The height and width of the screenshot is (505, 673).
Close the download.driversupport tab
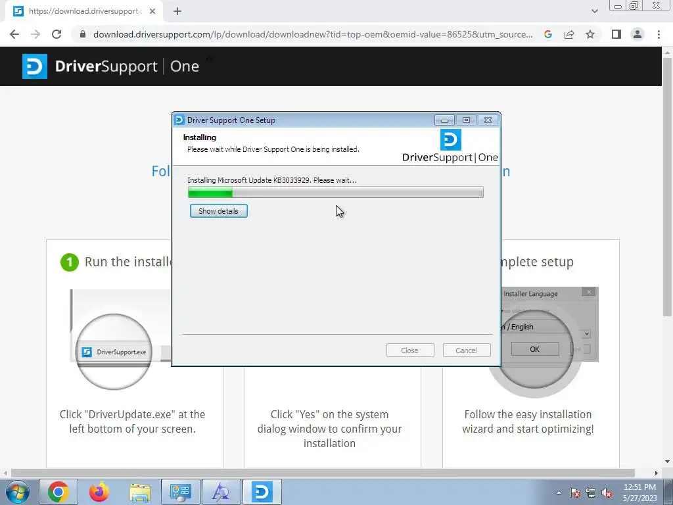tap(152, 11)
